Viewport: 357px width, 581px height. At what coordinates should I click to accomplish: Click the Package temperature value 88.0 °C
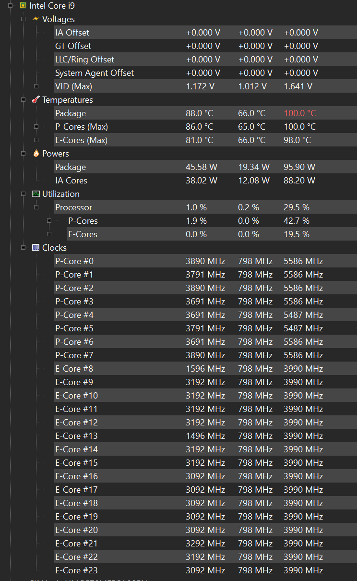pos(199,113)
